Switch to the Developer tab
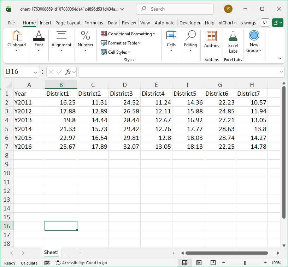 pyautogui.click(x=190, y=22)
